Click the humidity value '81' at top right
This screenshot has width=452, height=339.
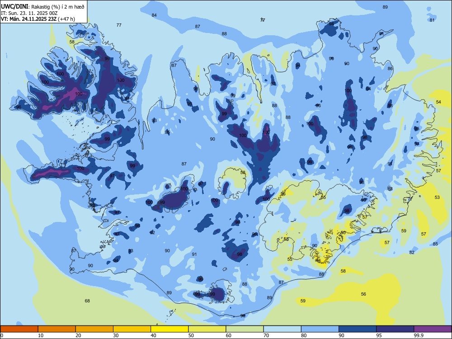[x=432, y=20]
